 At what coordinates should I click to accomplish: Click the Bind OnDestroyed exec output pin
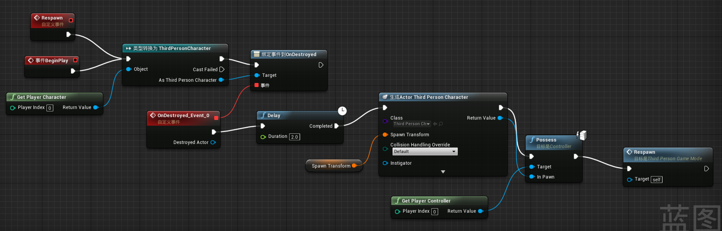[x=321, y=65]
